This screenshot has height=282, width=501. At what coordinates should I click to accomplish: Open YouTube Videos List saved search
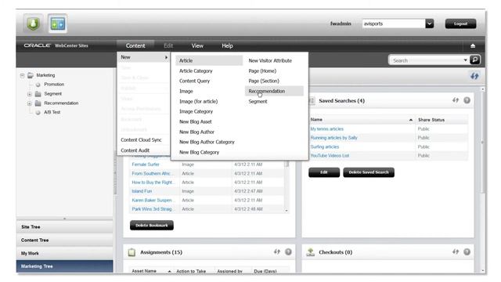coord(330,156)
